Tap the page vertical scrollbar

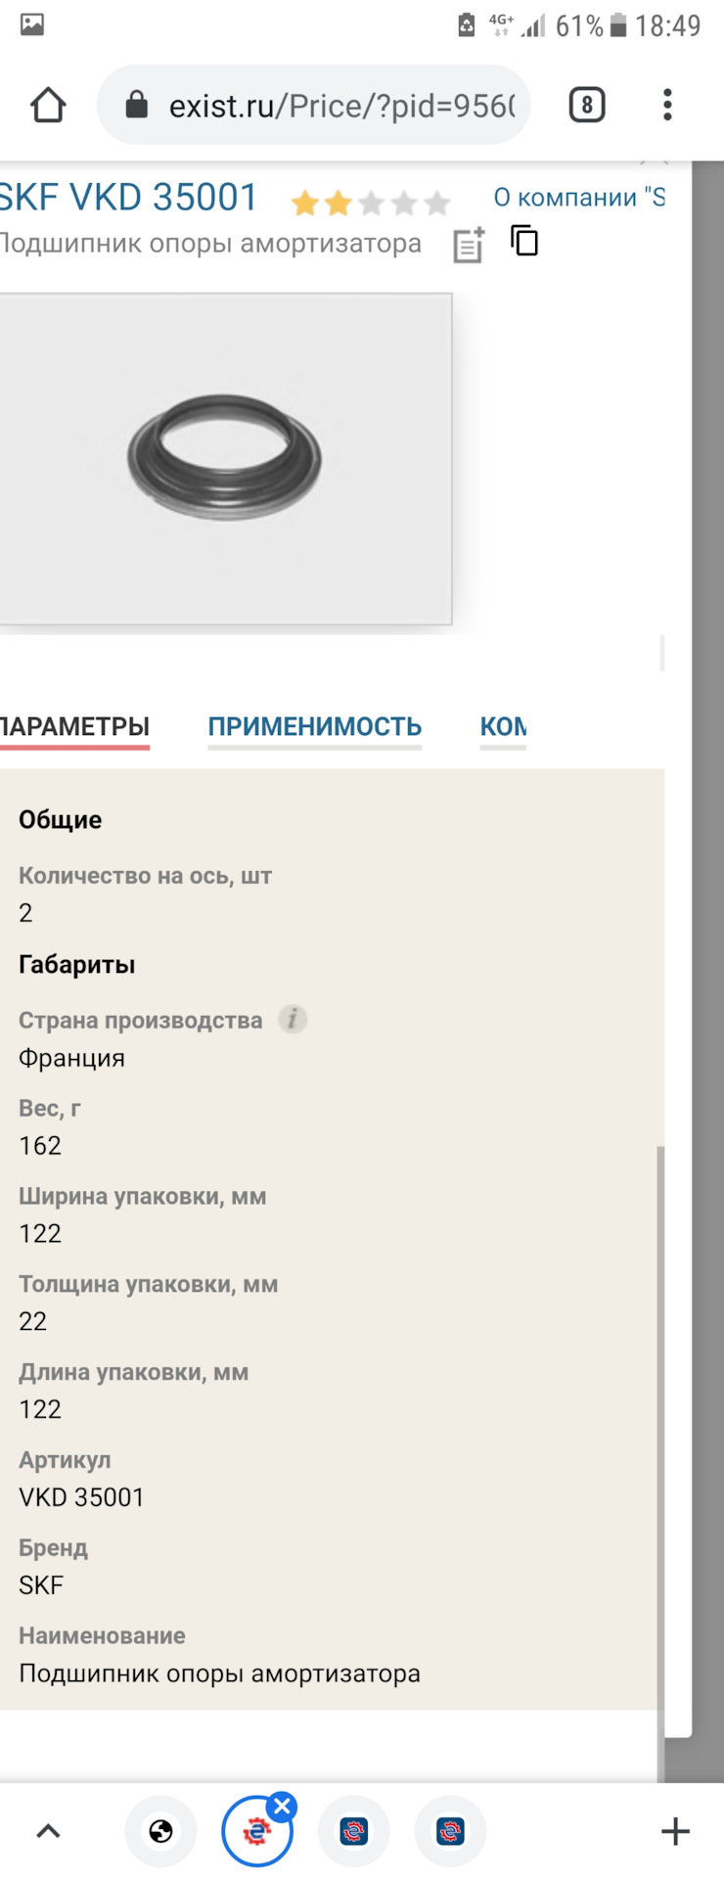[660, 1463]
